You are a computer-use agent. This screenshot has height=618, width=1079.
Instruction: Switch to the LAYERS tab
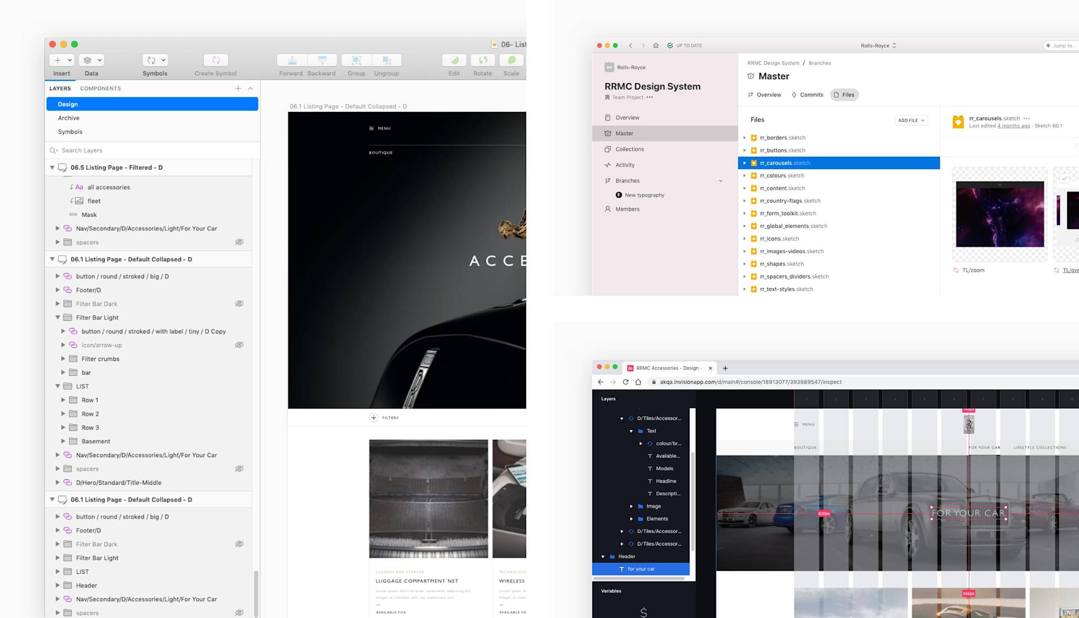[60, 89]
